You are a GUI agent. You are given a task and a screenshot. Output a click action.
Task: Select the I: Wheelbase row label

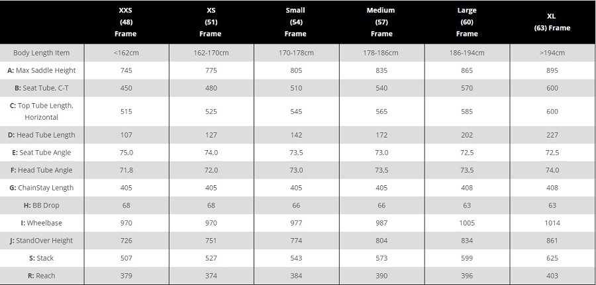click(x=42, y=223)
